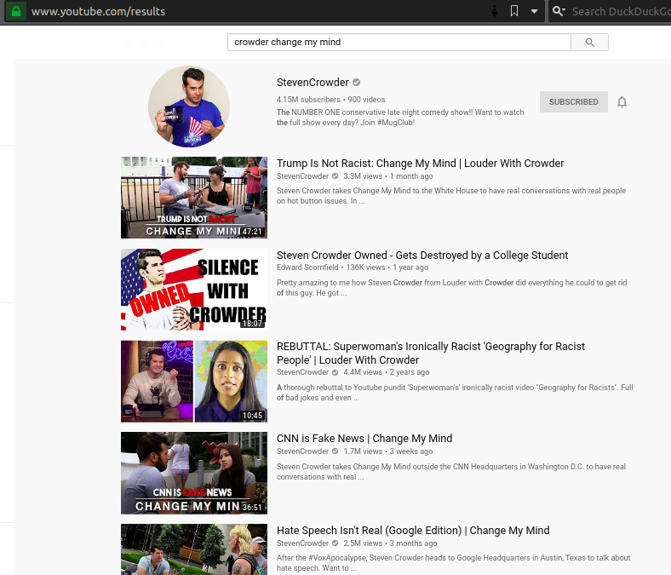671x575 pixels.
Task: Open the Silence With Crowder Owned thumbnail
Action: (x=194, y=290)
